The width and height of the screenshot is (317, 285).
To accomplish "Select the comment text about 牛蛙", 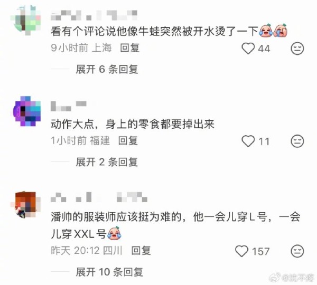I will tap(169, 31).
